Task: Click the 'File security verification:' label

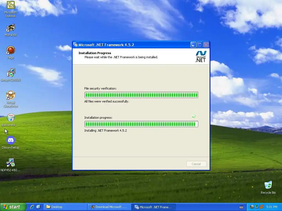Action: (100, 88)
